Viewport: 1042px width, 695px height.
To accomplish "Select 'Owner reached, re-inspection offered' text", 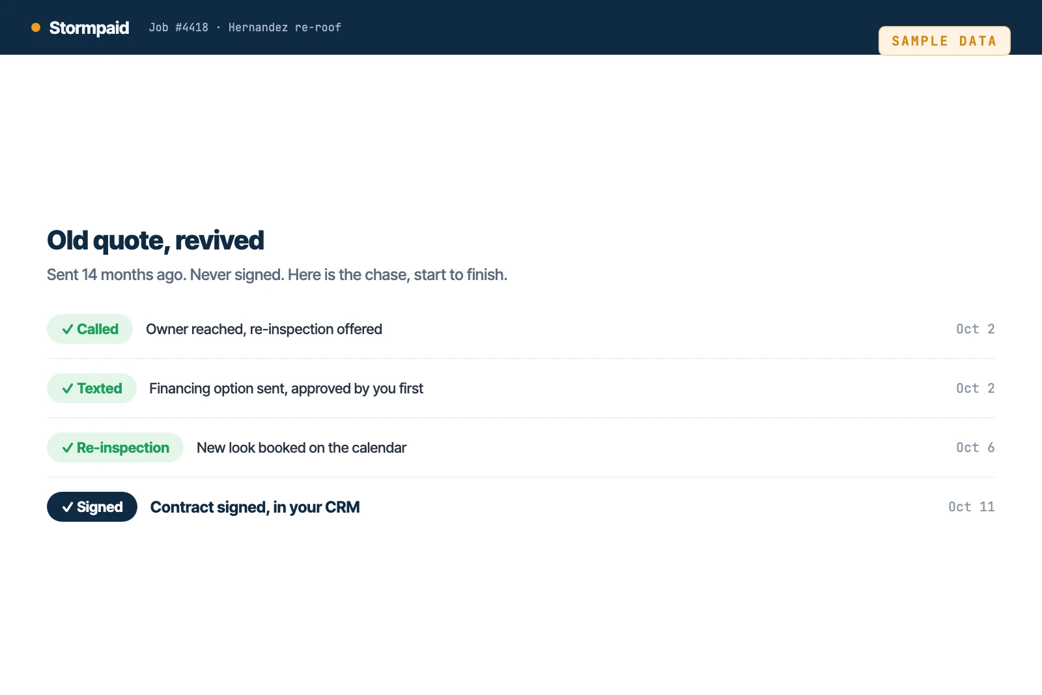I will coord(264,330).
